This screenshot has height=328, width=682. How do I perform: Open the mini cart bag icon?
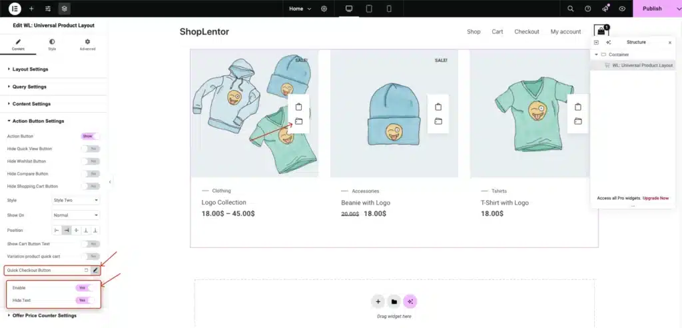[601, 31]
